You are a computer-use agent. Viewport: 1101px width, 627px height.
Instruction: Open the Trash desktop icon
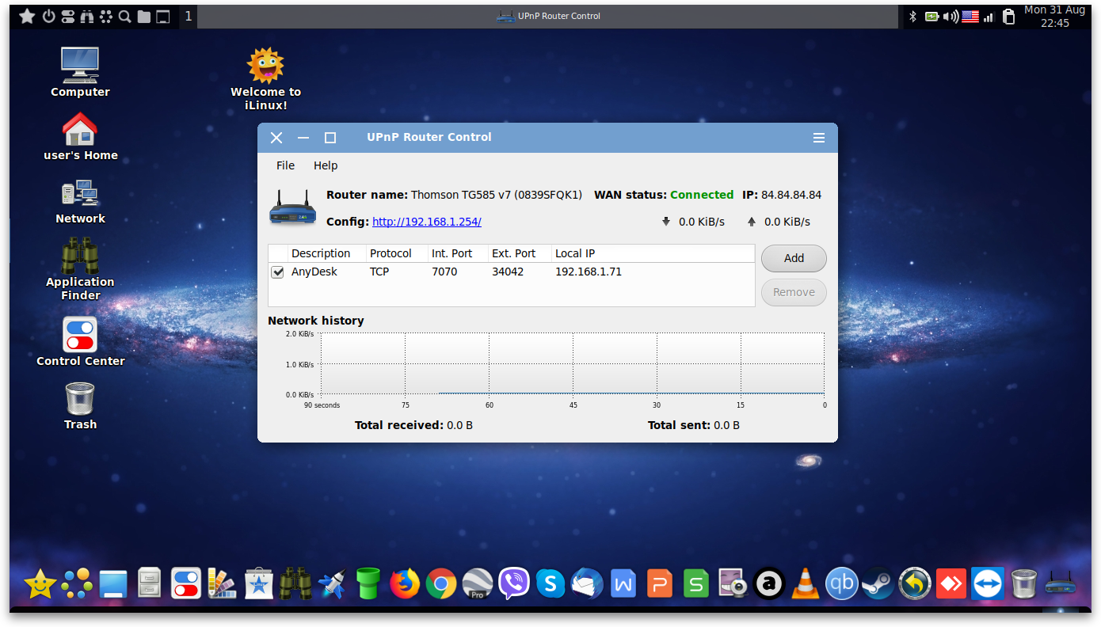pos(80,406)
